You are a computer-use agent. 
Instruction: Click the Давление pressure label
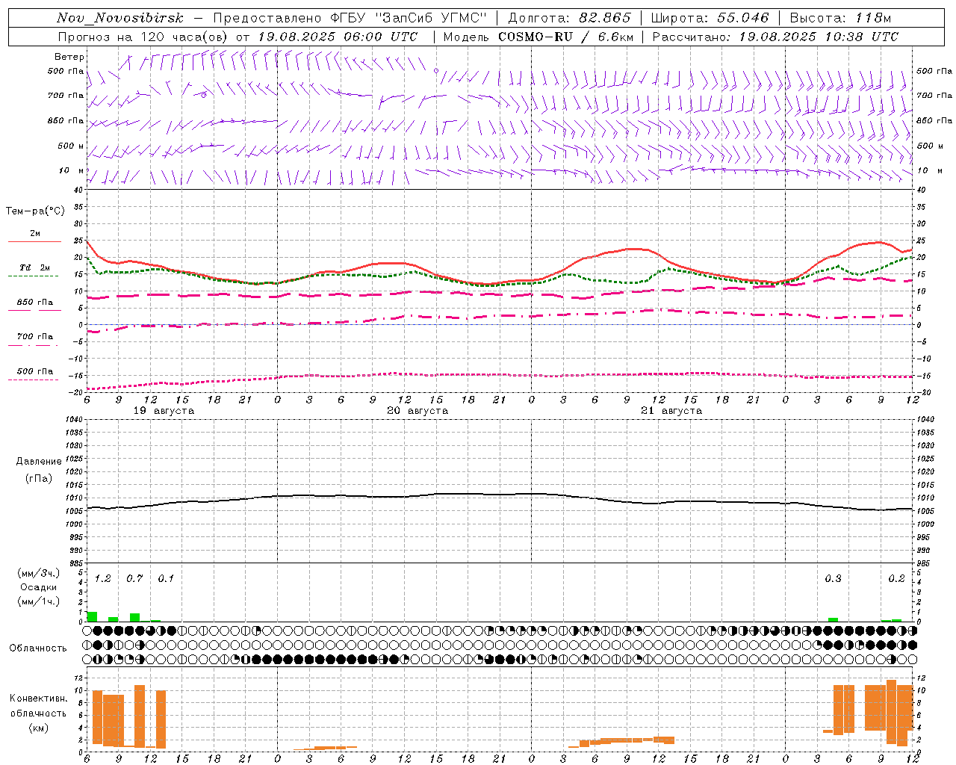click(x=39, y=462)
